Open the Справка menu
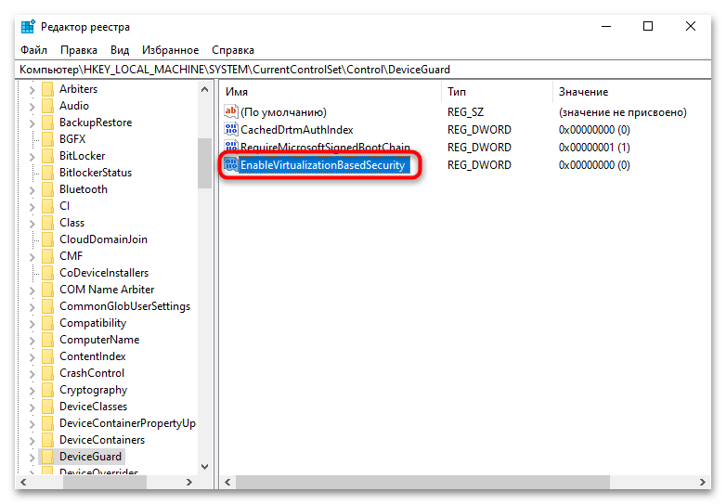Screen dimensions: 726x504 tap(233, 50)
